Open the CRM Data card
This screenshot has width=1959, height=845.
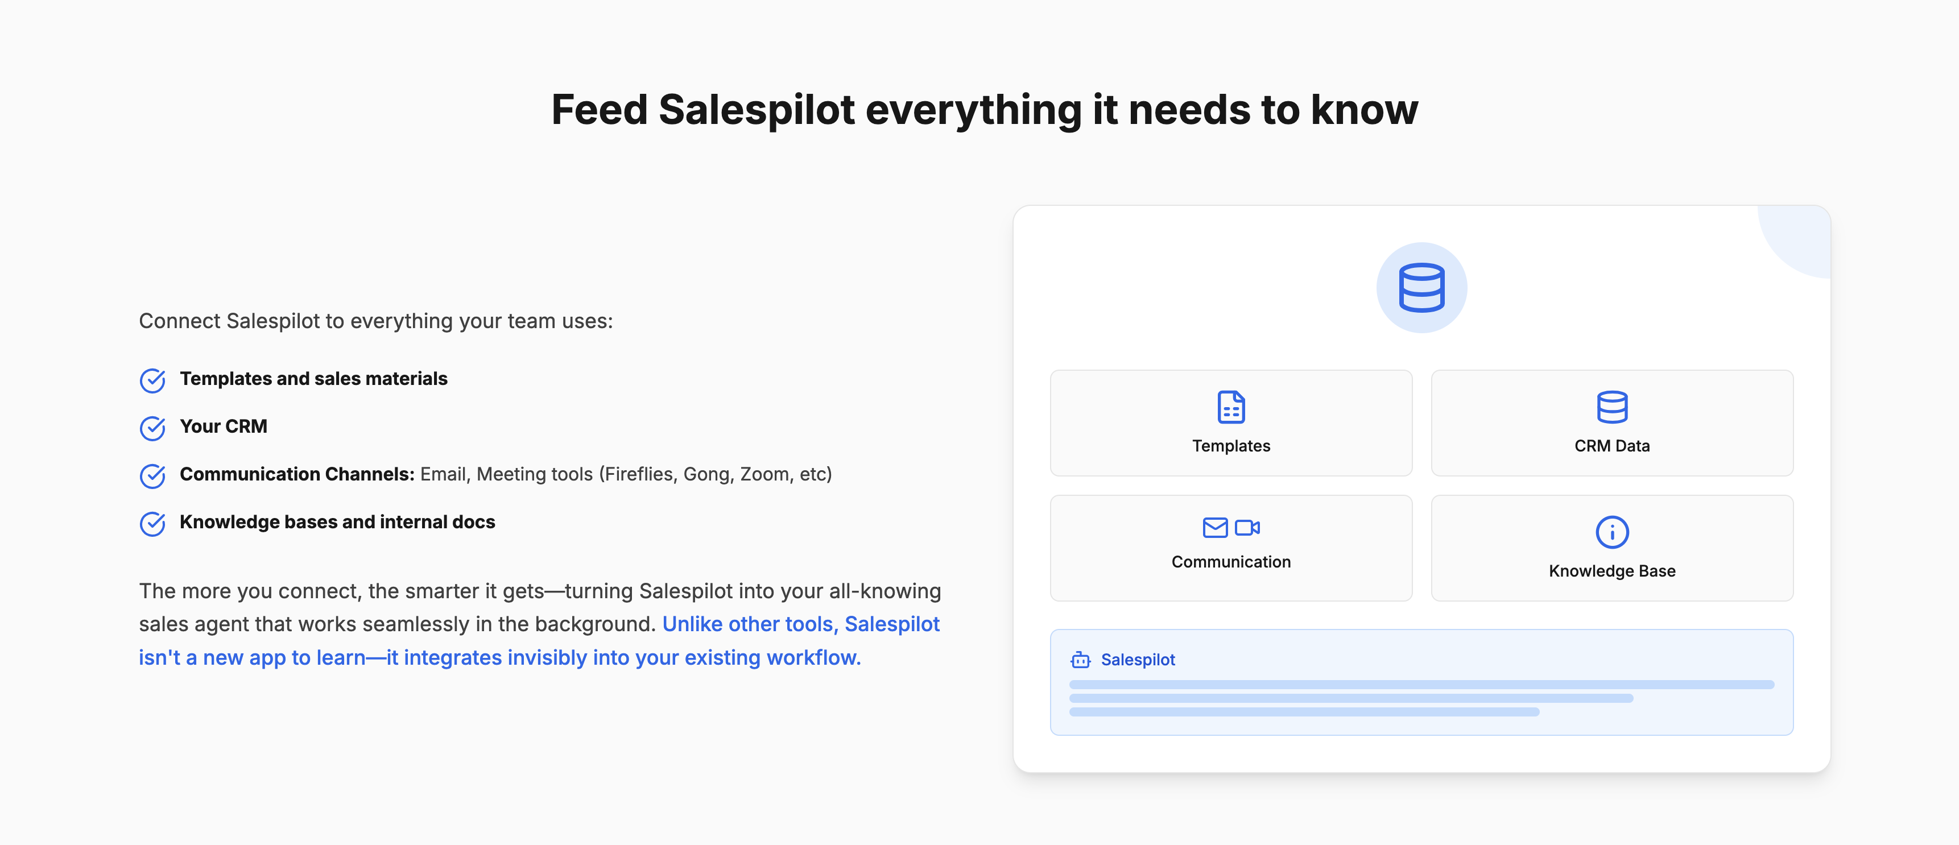point(1611,423)
